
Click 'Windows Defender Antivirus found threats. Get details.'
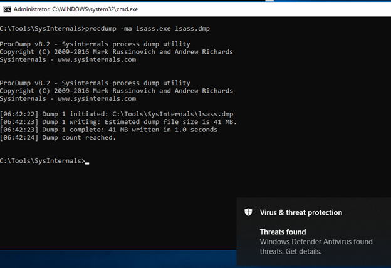[x=316, y=246]
